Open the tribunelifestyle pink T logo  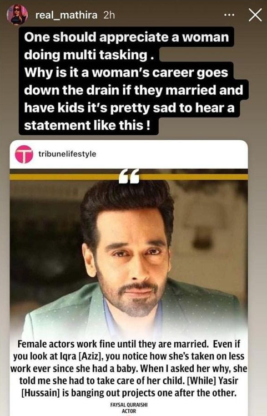click(24, 154)
